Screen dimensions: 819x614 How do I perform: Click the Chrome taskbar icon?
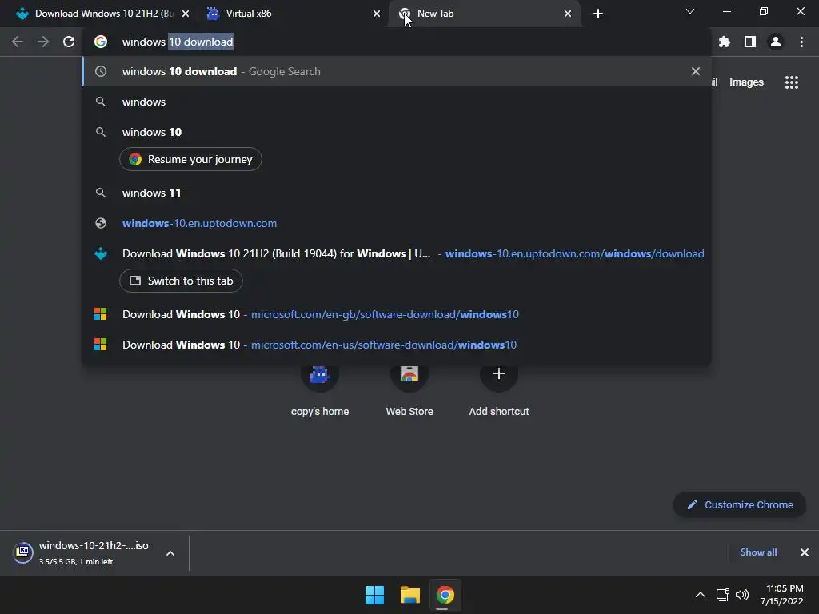pos(445,595)
